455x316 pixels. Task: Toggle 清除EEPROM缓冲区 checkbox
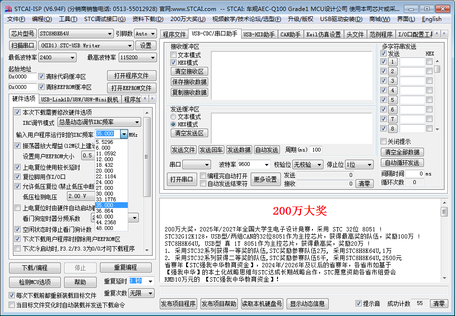coord(41,87)
